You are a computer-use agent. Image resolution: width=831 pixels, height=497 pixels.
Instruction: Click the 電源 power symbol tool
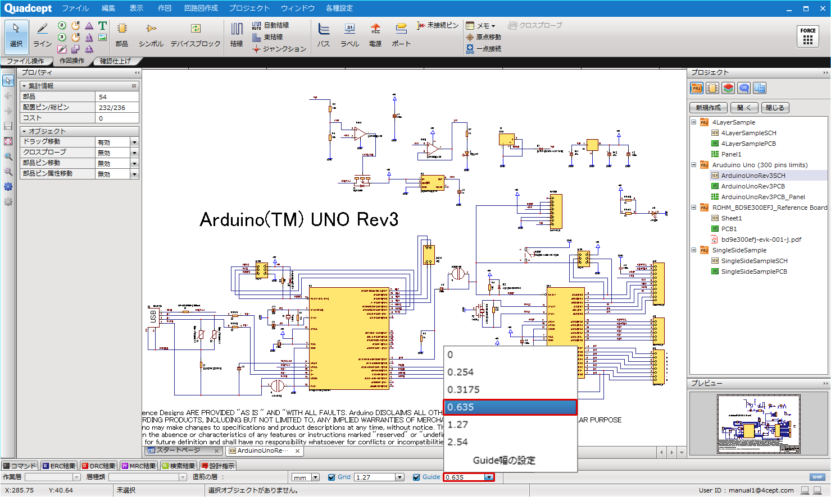pyautogui.click(x=375, y=35)
